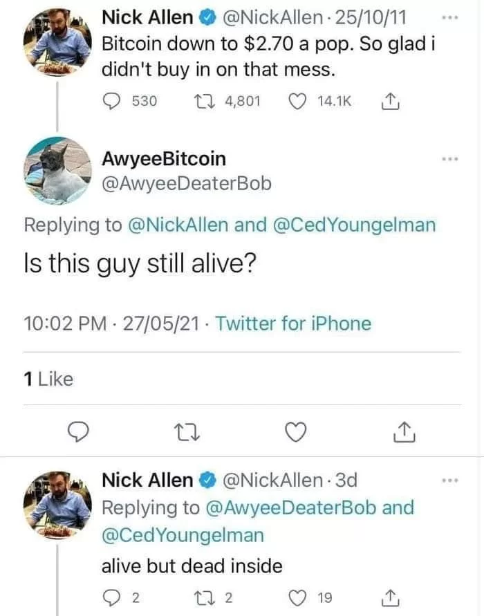Like the 'Is this guy still alive?' tweet
This screenshot has height=616, width=484.
point(295,431)
